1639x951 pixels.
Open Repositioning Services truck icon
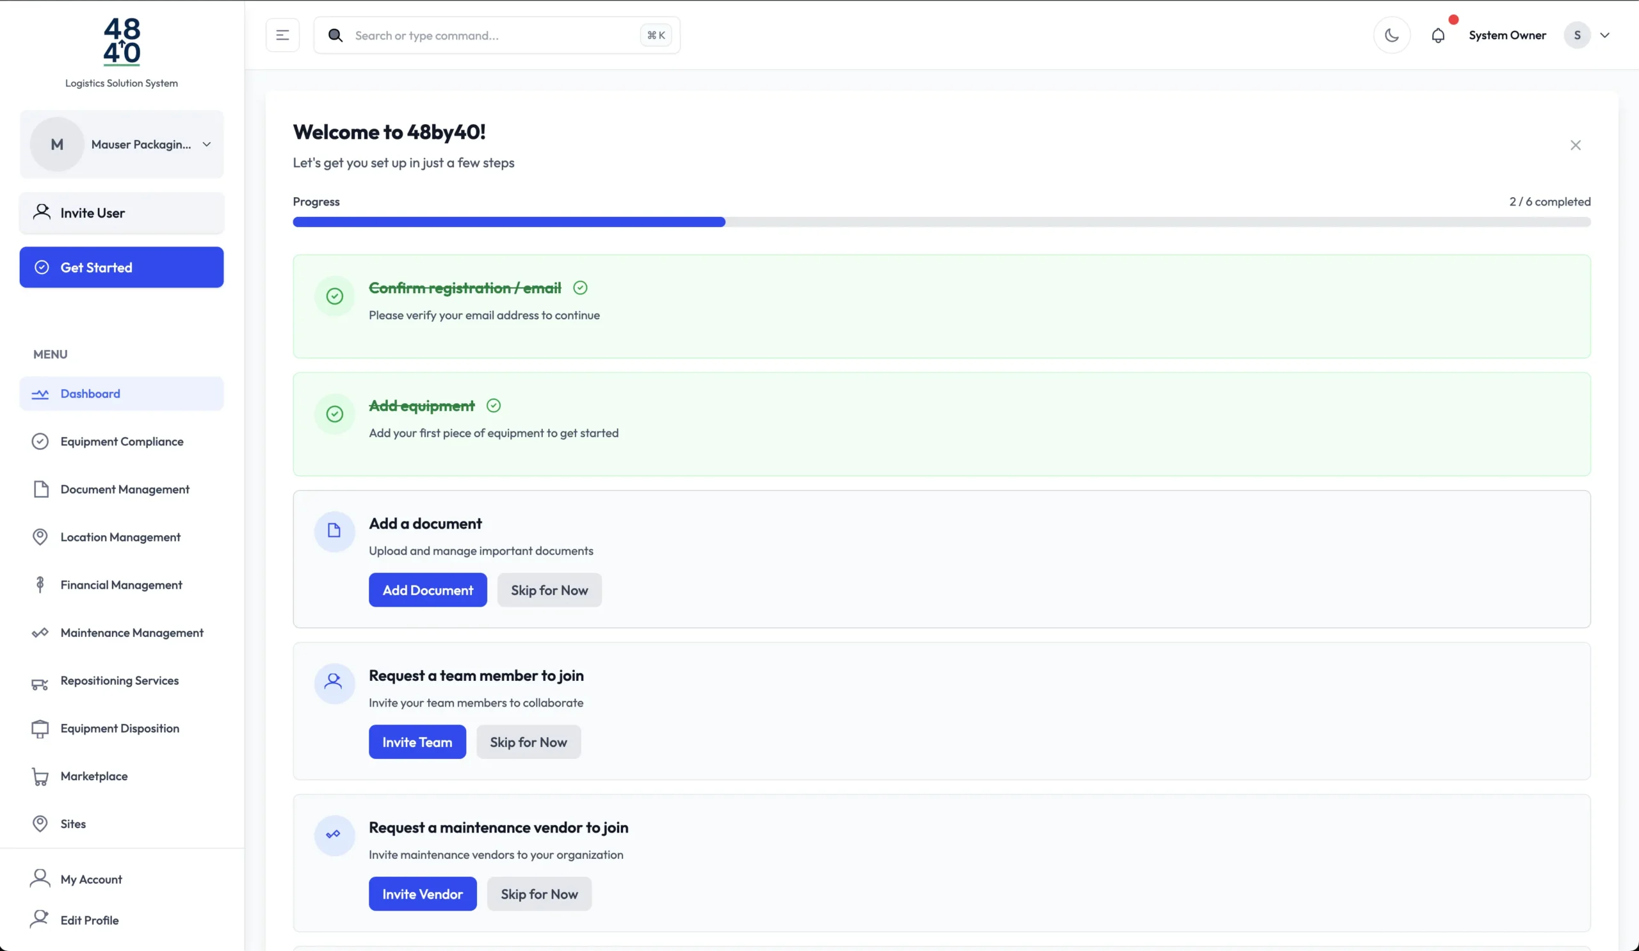(x=40, y=683)
